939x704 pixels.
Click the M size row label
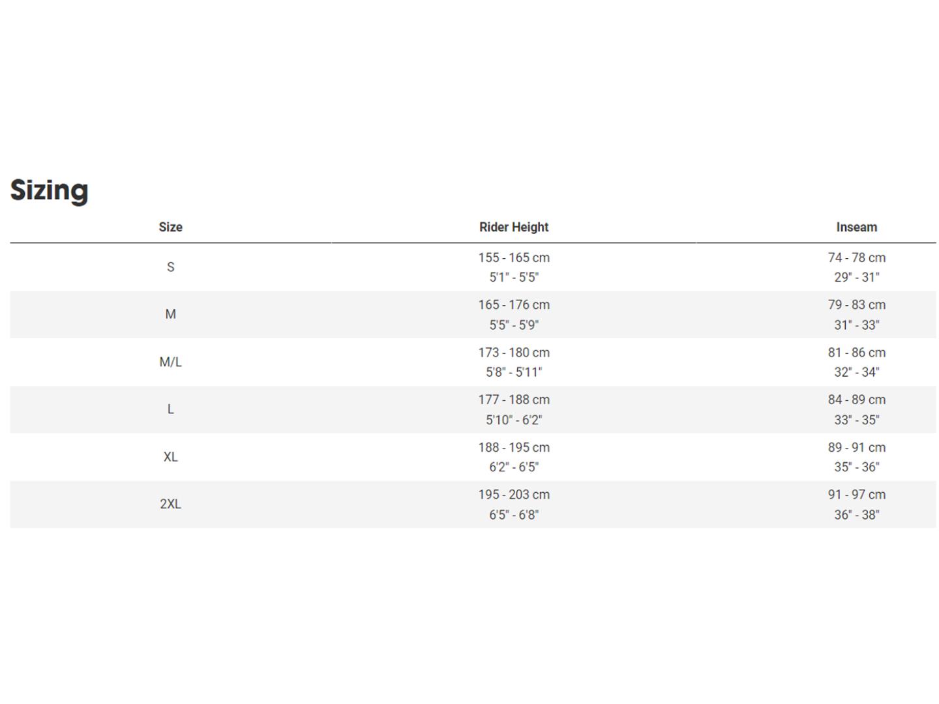(170, 314)
